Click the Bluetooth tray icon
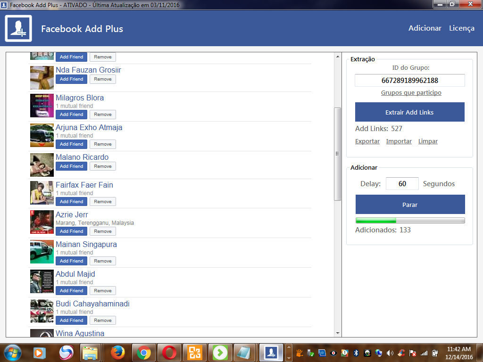Image resolution: width=483 pixels, height=362 pixels. click(356, 353)
